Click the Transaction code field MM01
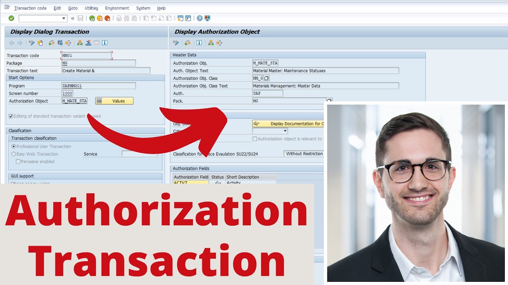Viewport: 508px width, 285px height. coord(87,55)
